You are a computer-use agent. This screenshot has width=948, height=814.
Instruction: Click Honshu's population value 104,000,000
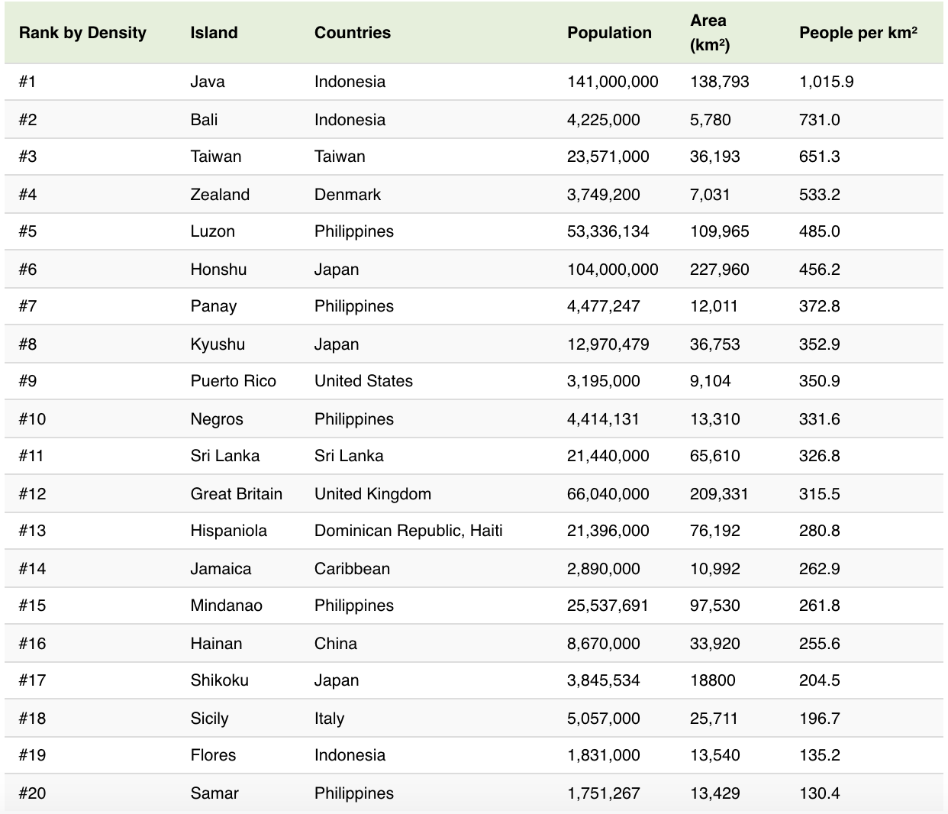click(612, 270)
